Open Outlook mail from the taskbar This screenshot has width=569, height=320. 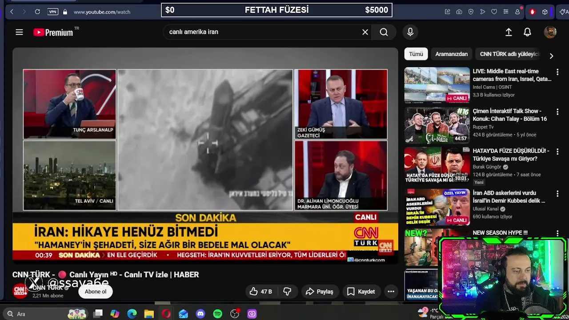183,314
